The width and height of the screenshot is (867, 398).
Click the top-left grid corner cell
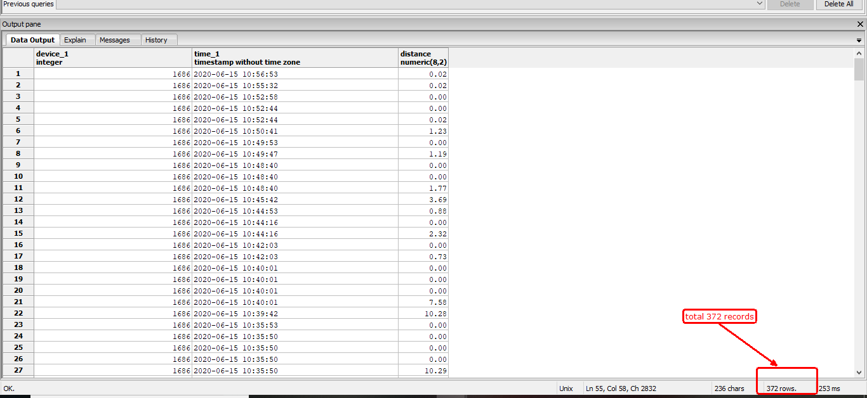click(x=18, y=58)
